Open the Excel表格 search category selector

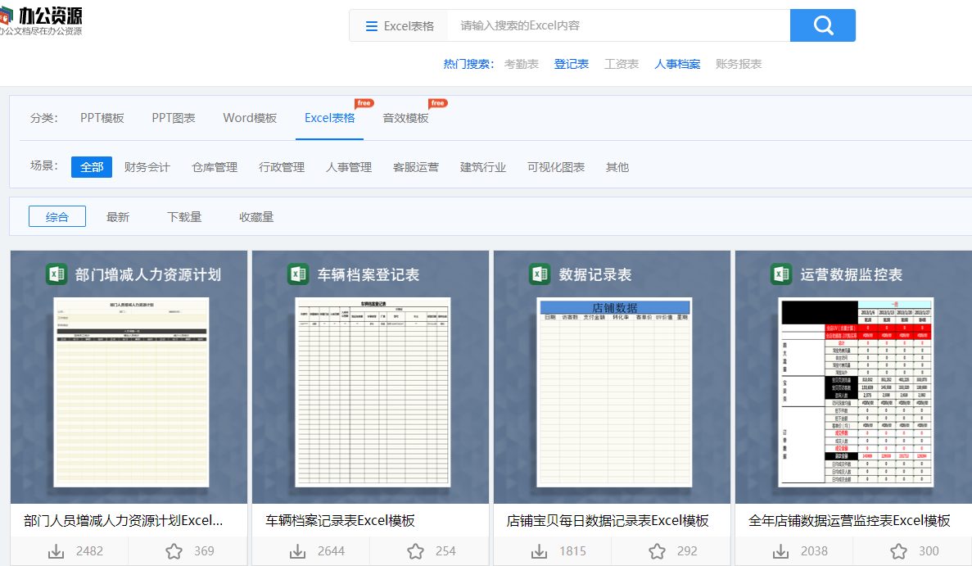(399, 25)
